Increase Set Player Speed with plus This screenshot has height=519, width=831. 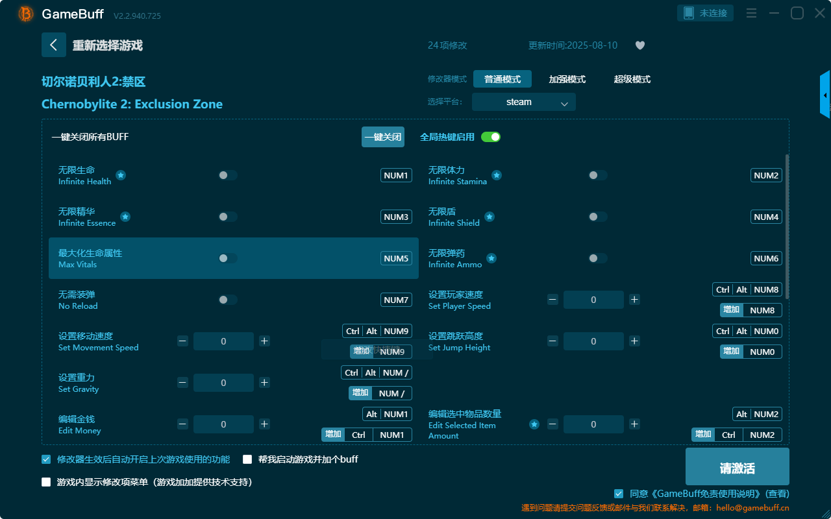635,300
